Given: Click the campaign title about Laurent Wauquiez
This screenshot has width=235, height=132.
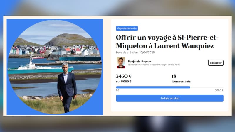Looking at the screenshot, I should coord(167,42).
